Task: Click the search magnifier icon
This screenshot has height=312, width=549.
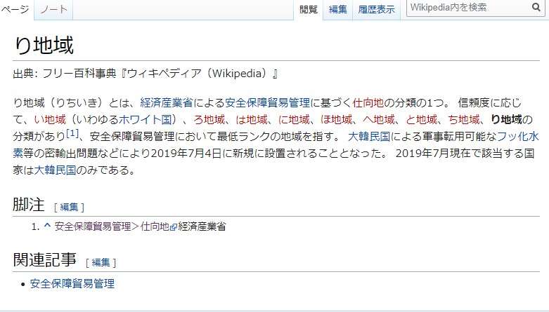Action: pyautogui.click(x=536, y=7)
